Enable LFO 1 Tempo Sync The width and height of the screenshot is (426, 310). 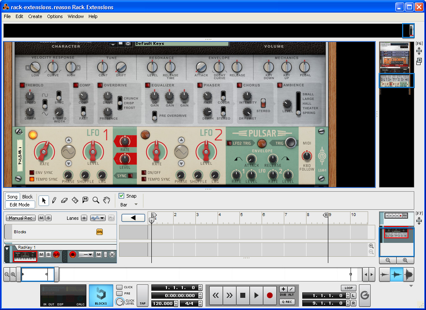[x=32, y=179]
